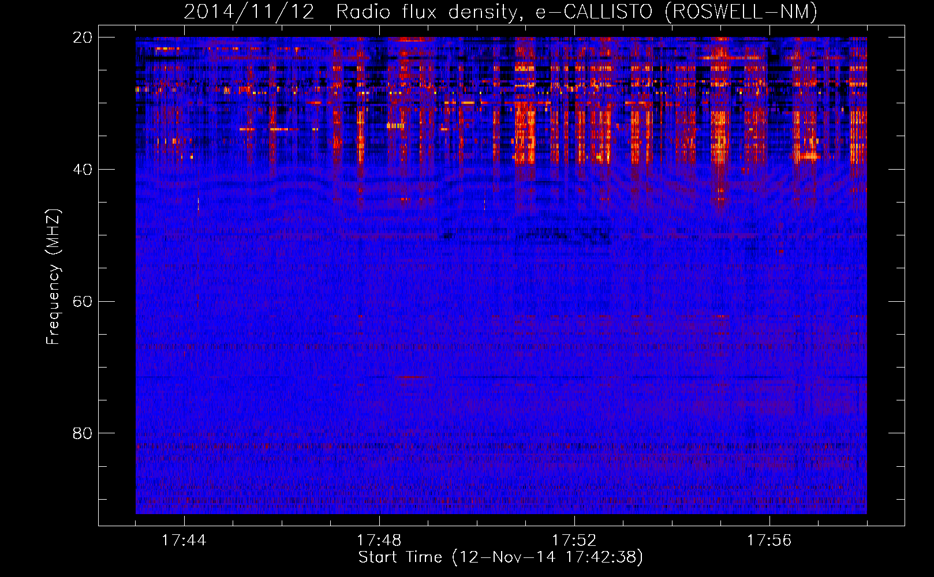Click the 17:56 time tick label
This screenshot has width=934, height=577.
point(769,541)
